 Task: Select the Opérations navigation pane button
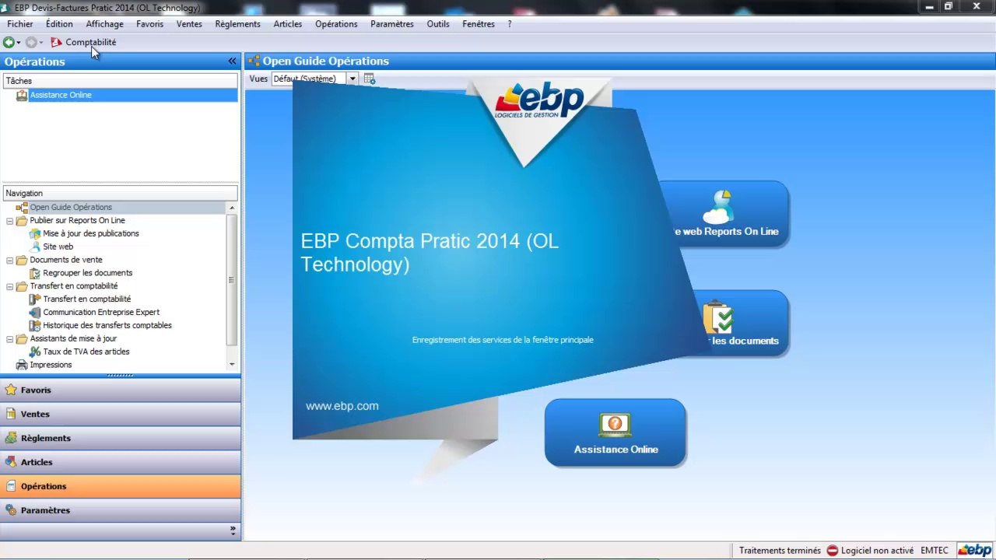121,486
